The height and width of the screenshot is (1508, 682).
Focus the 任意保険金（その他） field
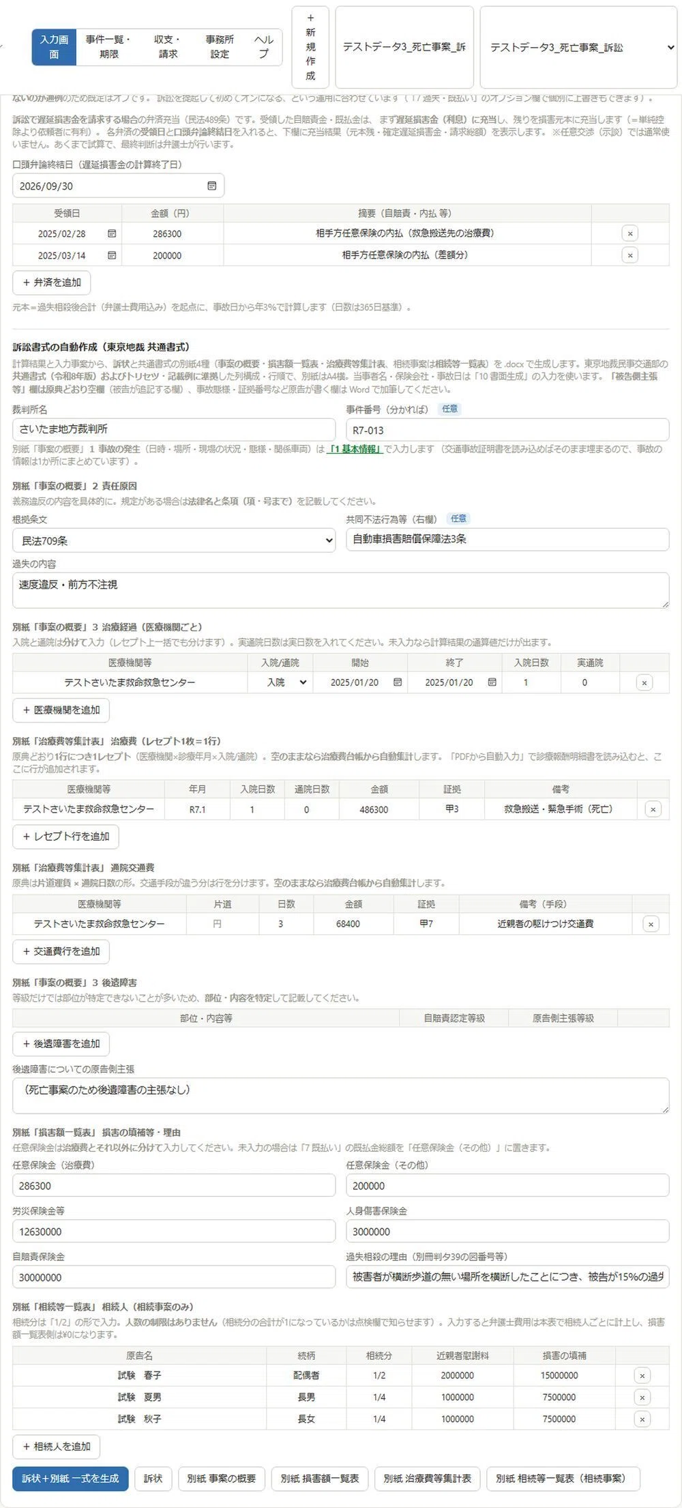507,1186
